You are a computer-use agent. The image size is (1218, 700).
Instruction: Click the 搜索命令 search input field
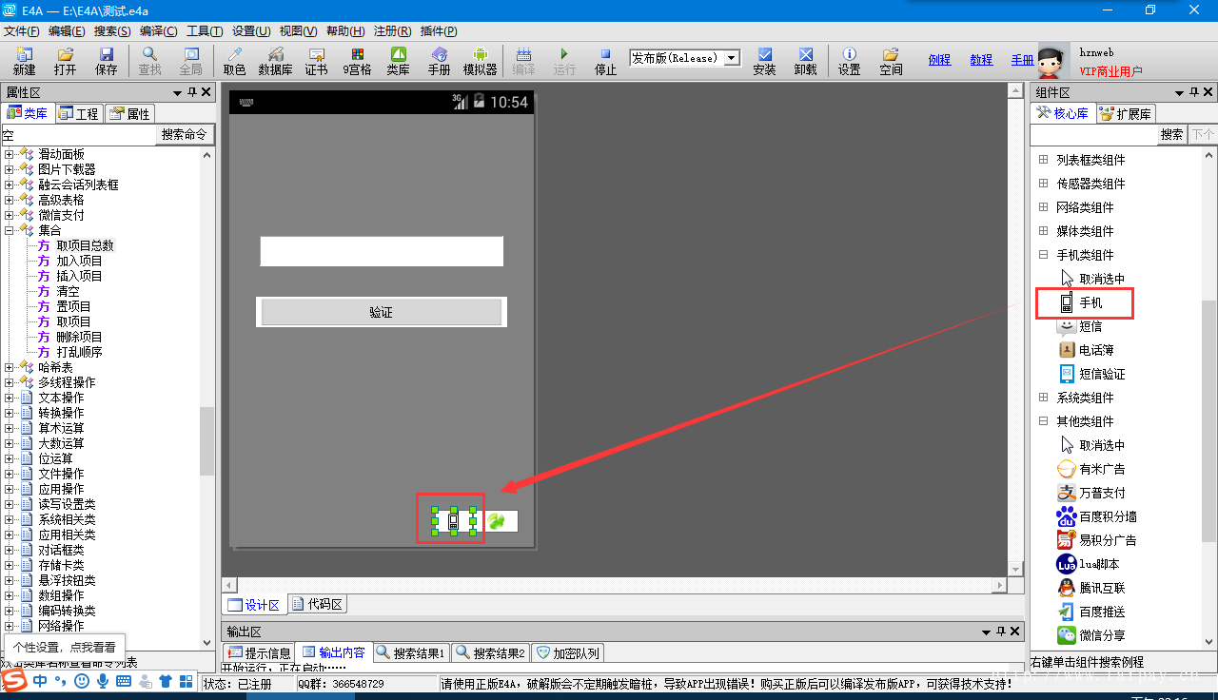pos(78,135)
